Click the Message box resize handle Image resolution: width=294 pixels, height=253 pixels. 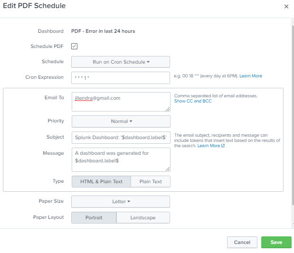168,169
